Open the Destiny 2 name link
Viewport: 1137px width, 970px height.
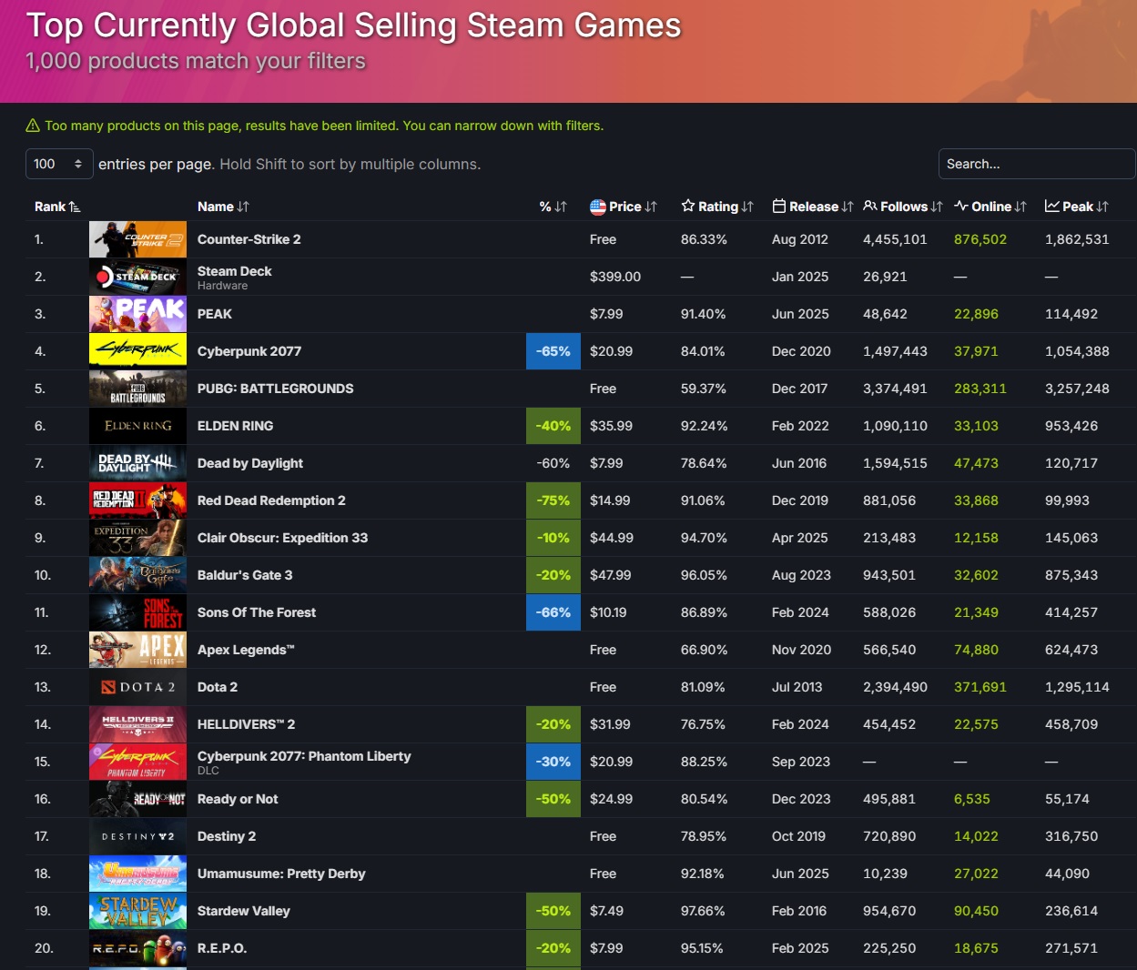coord(227,836)
